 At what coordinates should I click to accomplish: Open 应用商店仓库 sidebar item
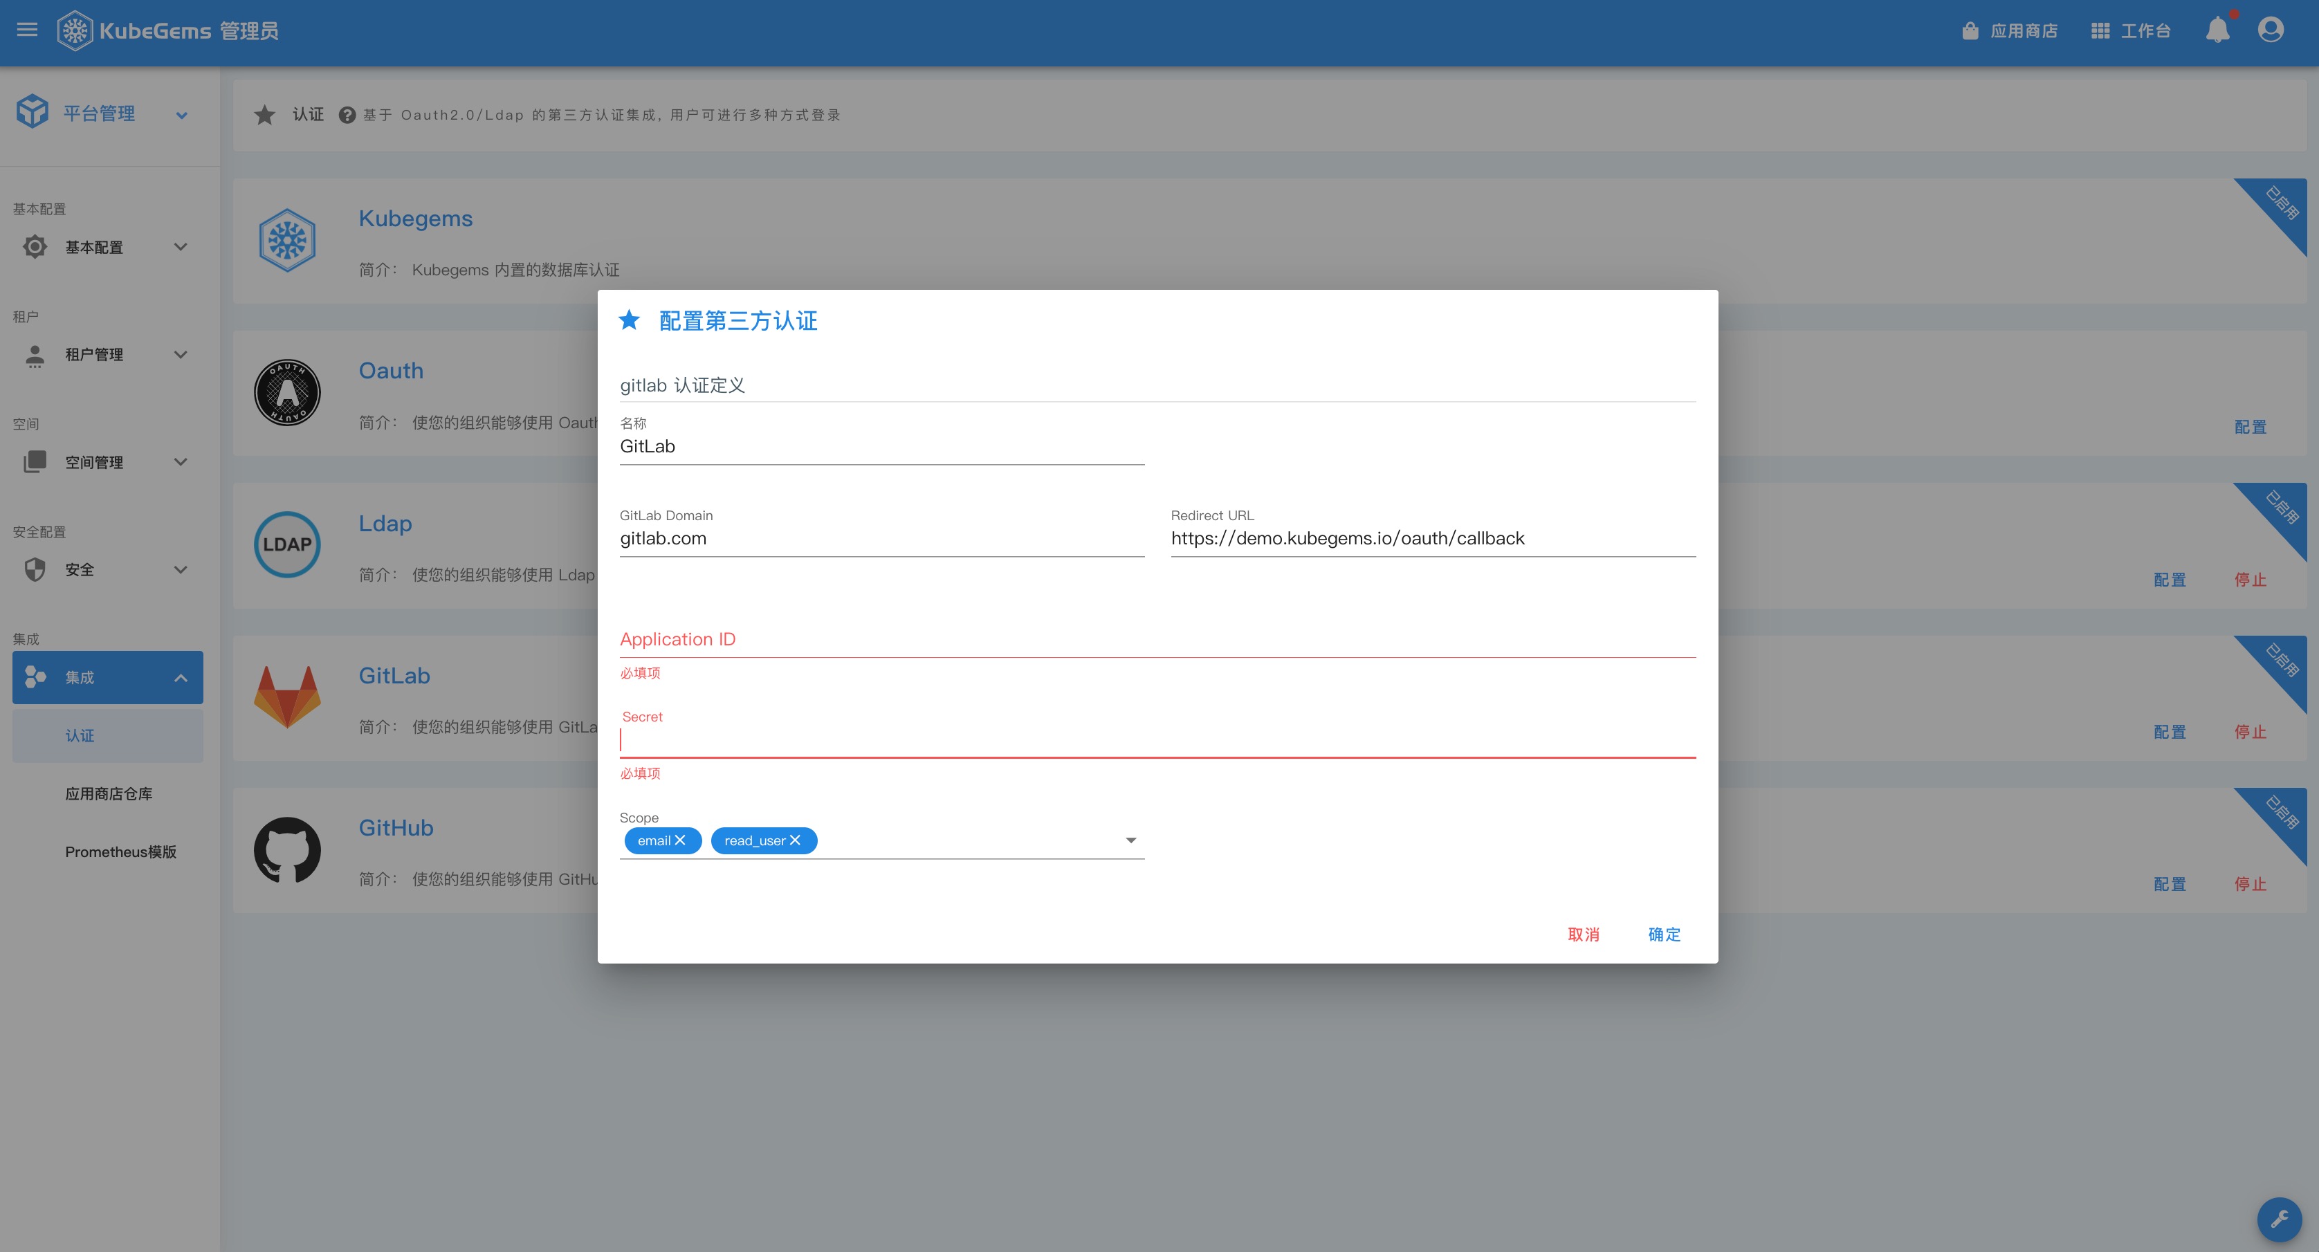[108, 794]
